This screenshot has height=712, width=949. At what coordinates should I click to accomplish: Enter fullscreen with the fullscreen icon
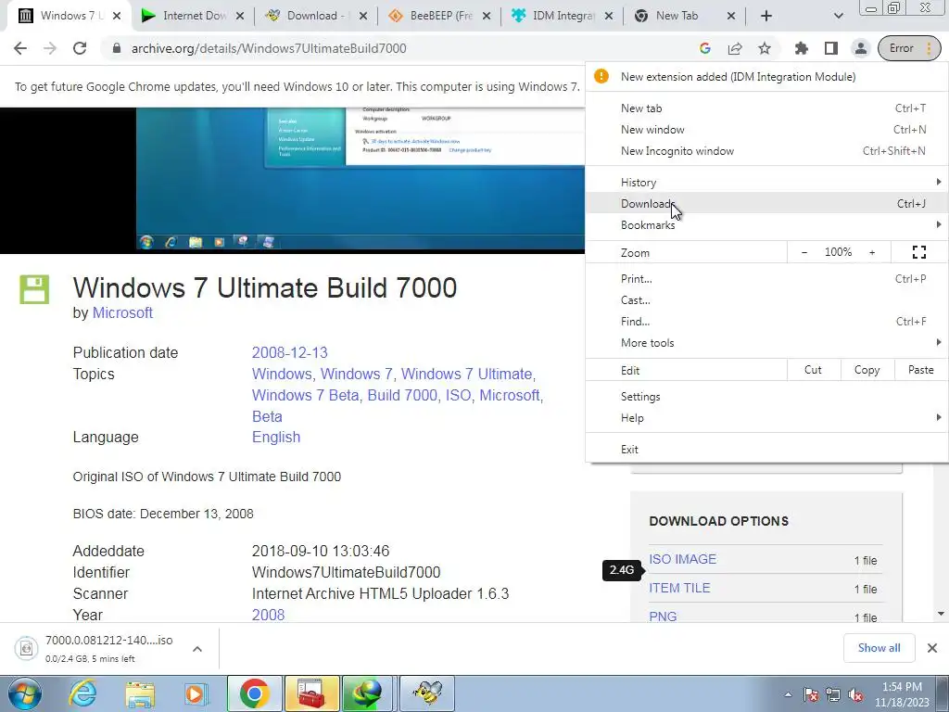919,252
